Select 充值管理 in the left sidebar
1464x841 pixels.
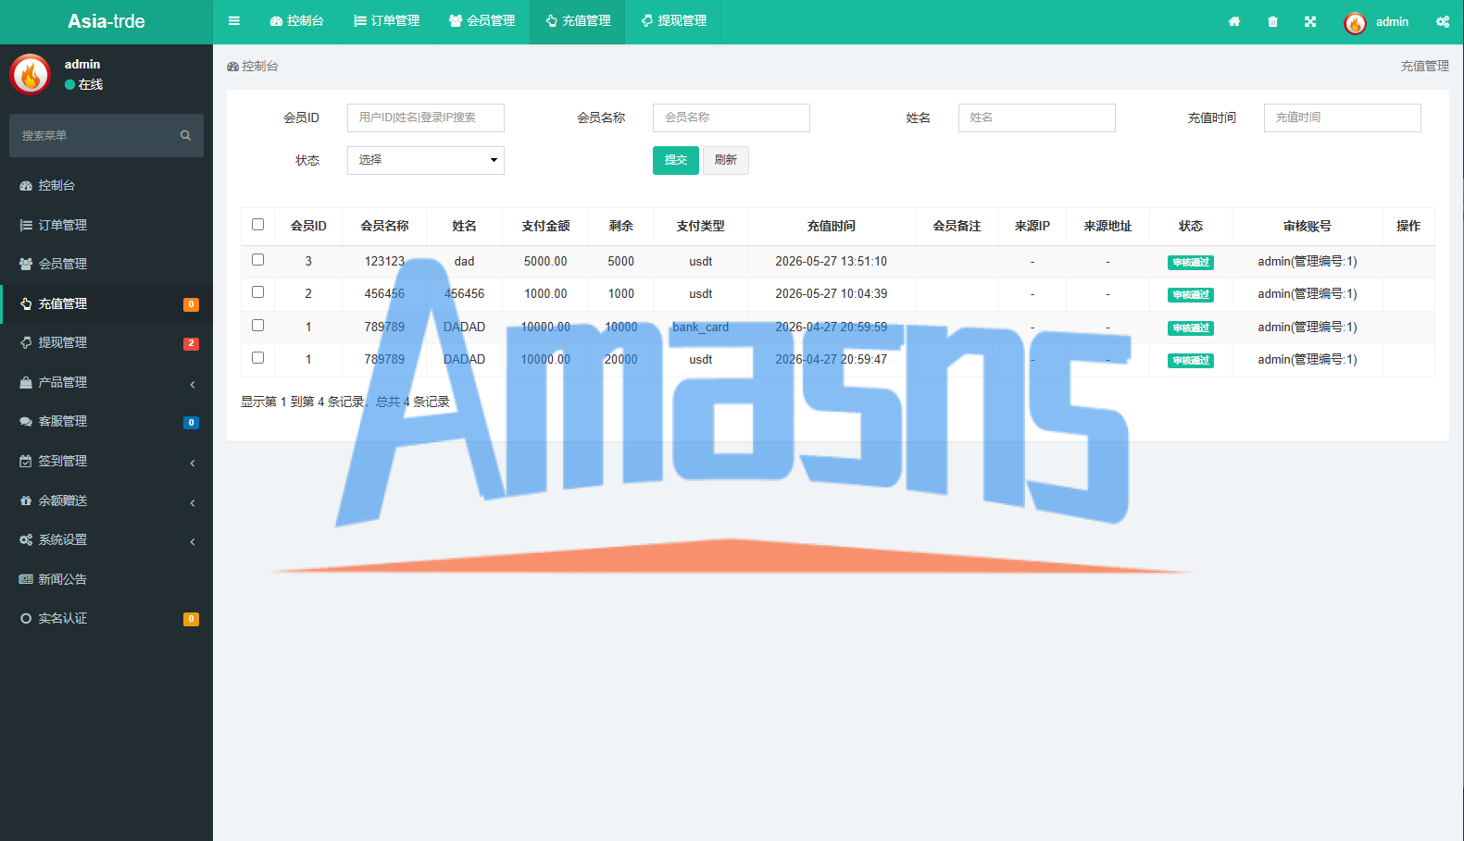point(106,303)
